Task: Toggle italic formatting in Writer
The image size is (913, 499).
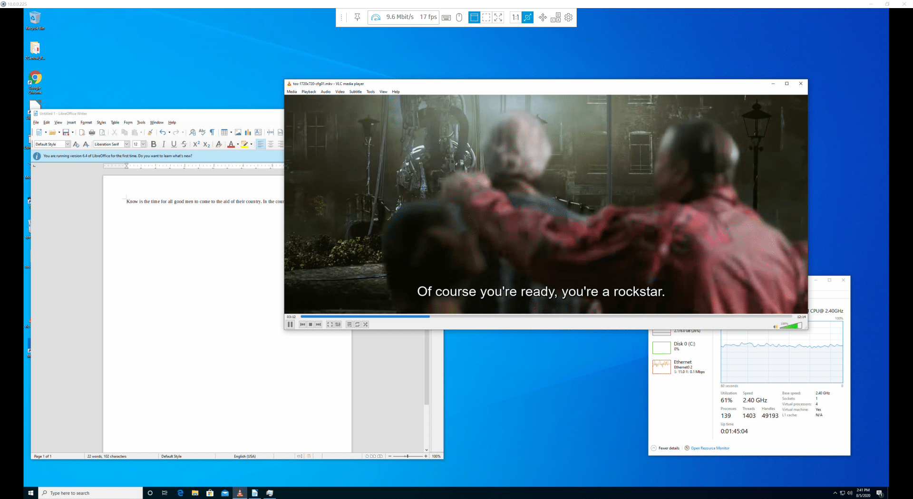Action: pos(164,144)
